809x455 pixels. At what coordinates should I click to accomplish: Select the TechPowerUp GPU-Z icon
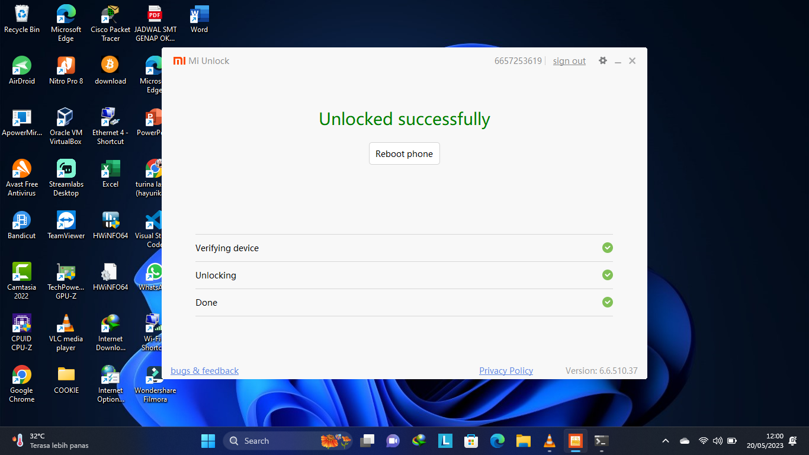coord(66,281)
